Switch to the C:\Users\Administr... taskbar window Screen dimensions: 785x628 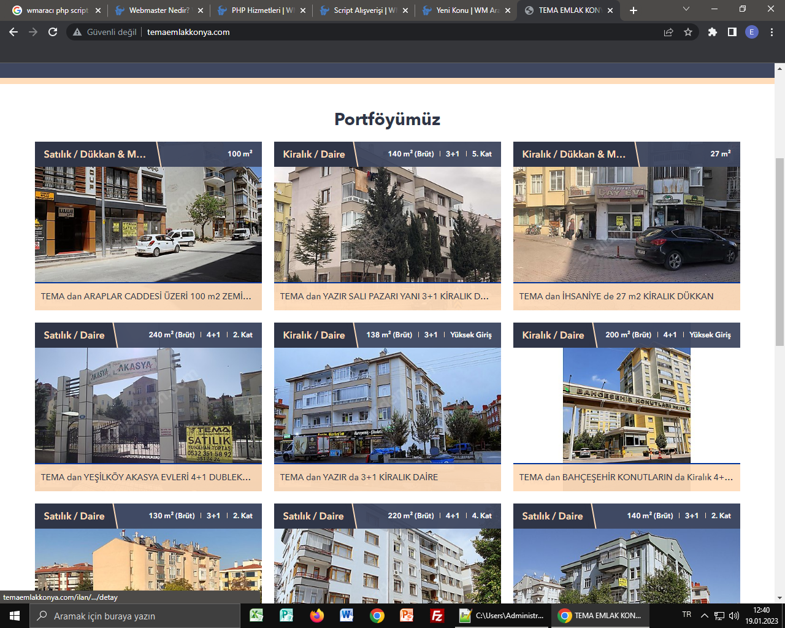coord(502,616)
